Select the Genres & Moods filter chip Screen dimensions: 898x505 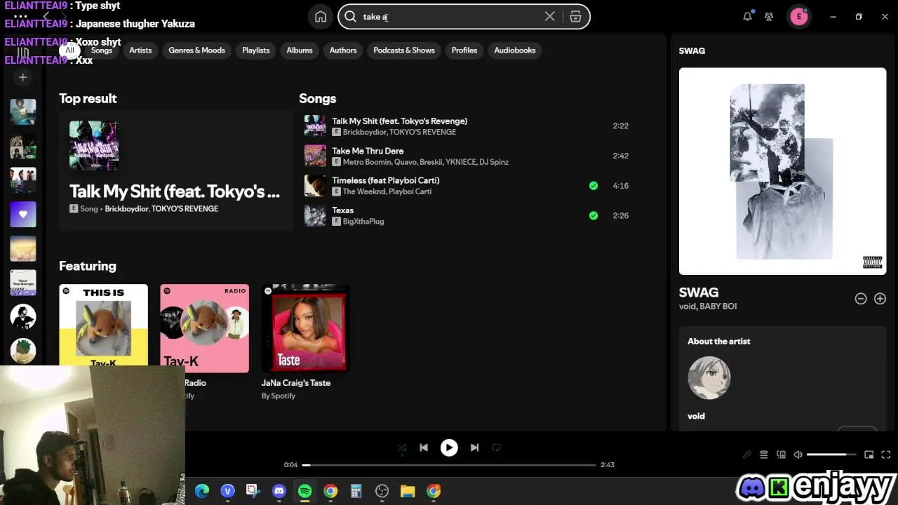tap(196, 50)
